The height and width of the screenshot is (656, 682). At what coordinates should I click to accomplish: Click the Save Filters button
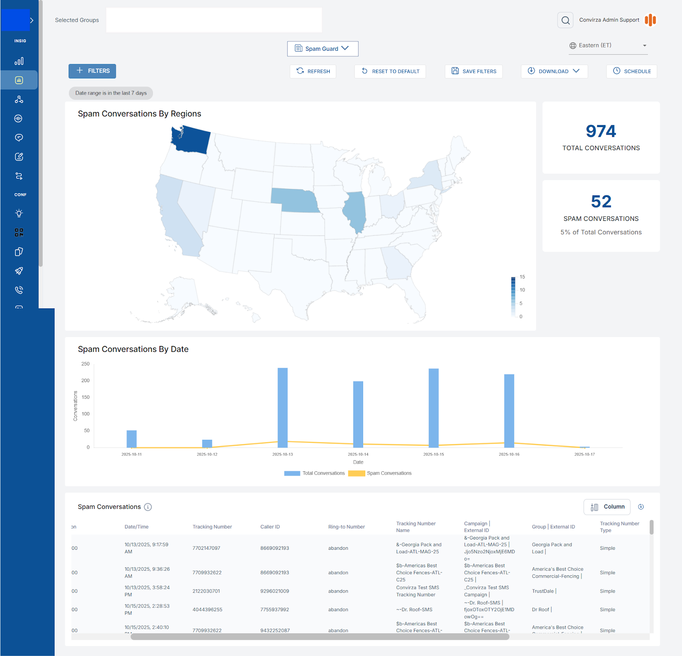tap(474, 71)
